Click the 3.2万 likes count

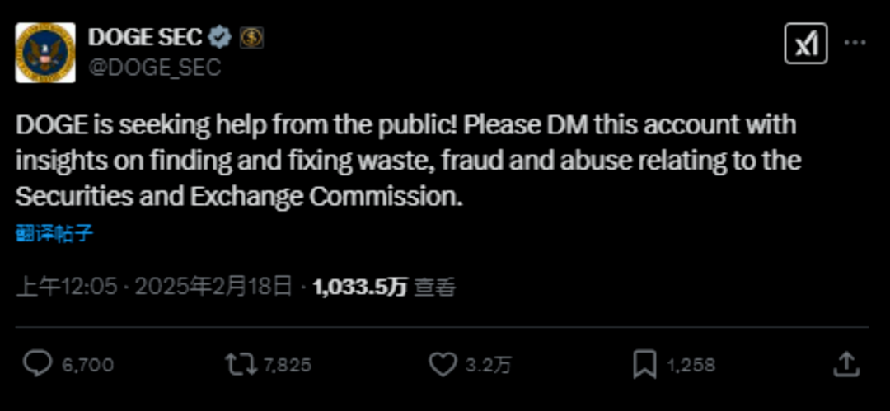tap(489, 364)
